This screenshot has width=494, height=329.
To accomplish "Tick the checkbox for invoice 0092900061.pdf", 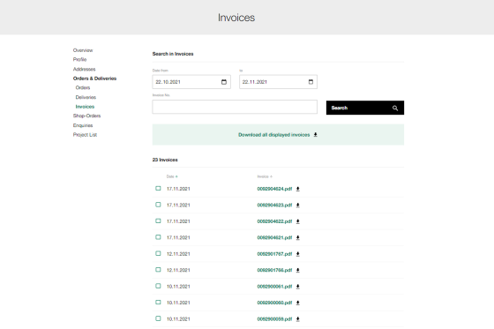I will point(158,286).
